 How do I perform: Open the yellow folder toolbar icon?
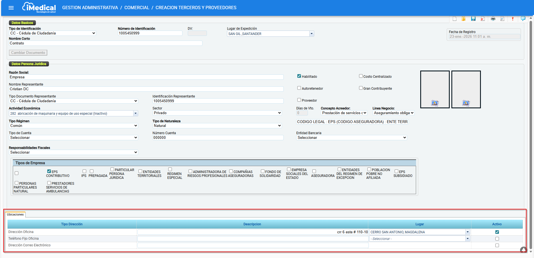[464, 19]
